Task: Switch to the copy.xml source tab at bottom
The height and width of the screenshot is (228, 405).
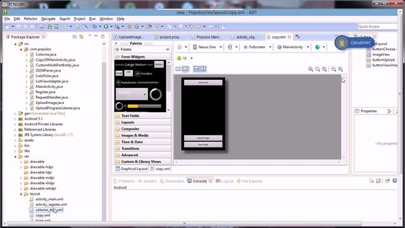Action: point(160,169)
